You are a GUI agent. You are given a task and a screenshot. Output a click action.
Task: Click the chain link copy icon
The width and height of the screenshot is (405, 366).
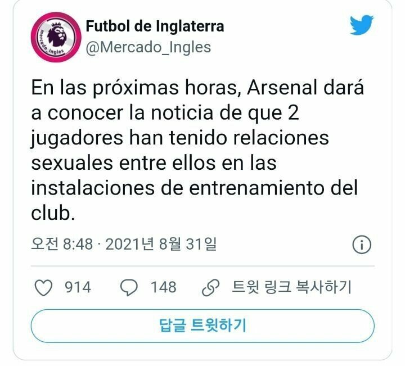[210, 287]
